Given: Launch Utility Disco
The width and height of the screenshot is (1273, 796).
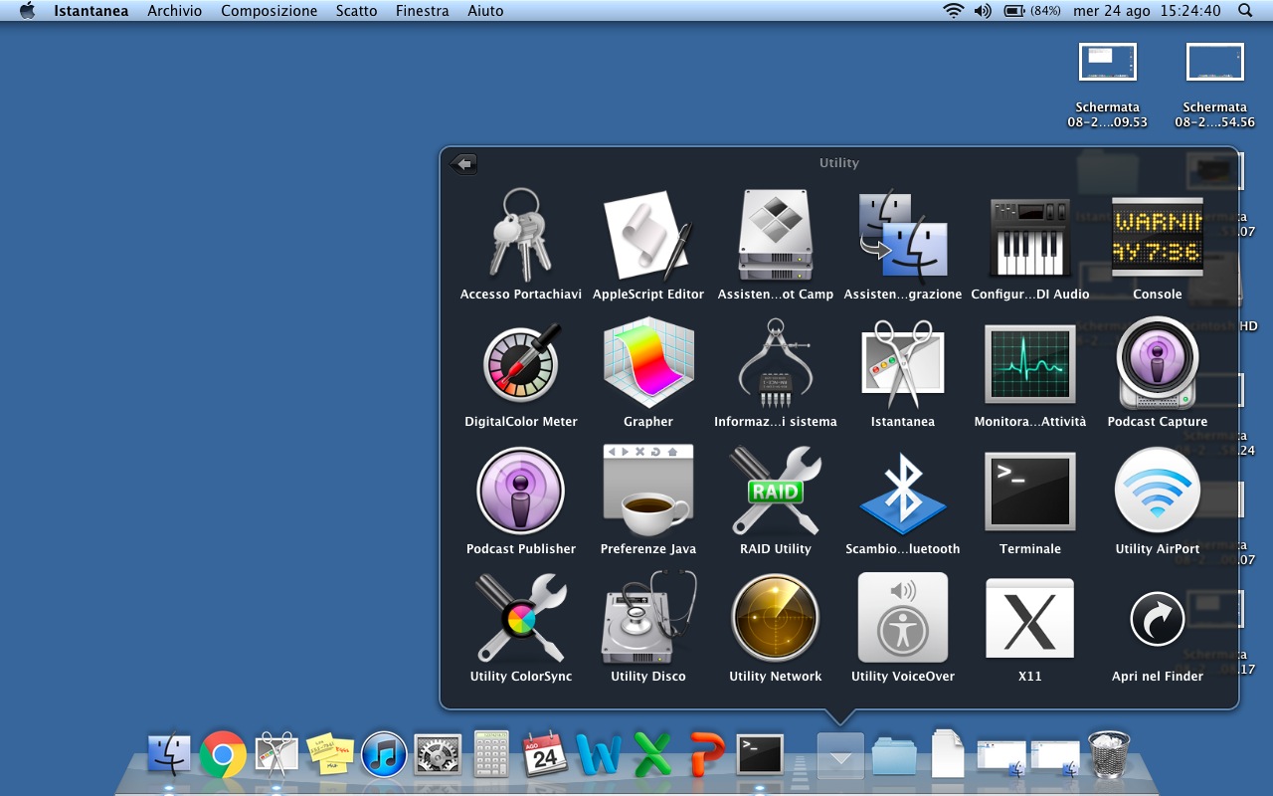Looking at the screenshot, I should [648, 617].
